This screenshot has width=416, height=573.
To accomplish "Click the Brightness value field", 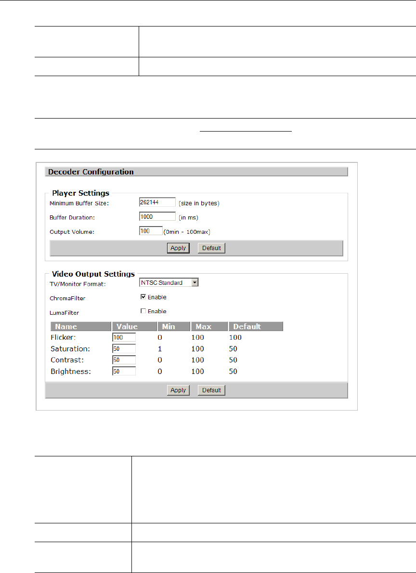I will pyautogui.click(x=124, y=372).
